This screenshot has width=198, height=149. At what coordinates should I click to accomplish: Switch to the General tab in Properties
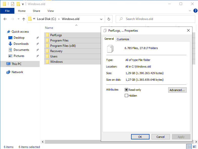pyautogui.click(x=109, y=39)
